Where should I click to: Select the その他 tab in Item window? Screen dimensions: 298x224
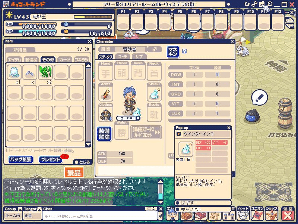[48, 60]
